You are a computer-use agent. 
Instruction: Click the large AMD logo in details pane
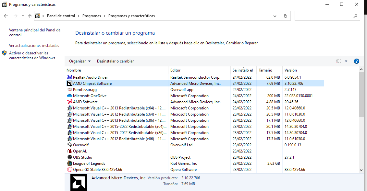click(x=79, y=183)
